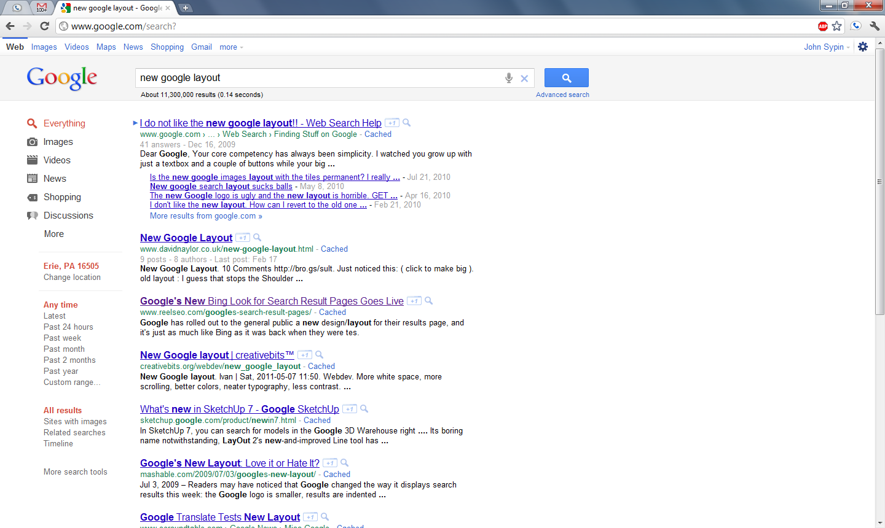Open Maps from the top navigation
Image resolution: width=885 pixels, height=528 pixels.
pyautogui.click(x=106, y=47)
